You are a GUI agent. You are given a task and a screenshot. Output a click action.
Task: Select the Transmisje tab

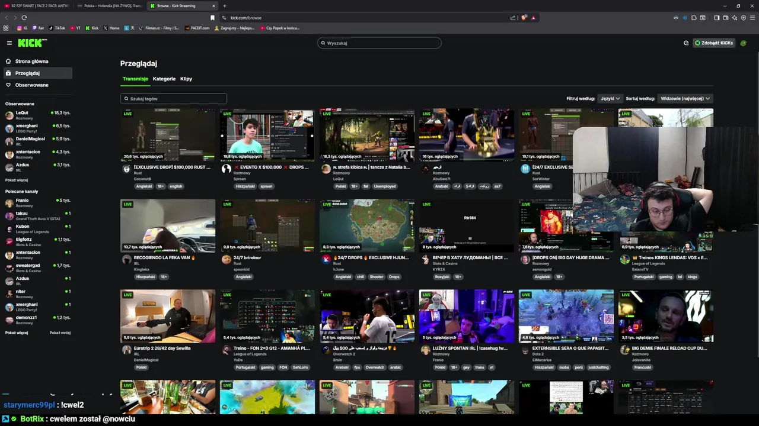click(x=135, y=79)
